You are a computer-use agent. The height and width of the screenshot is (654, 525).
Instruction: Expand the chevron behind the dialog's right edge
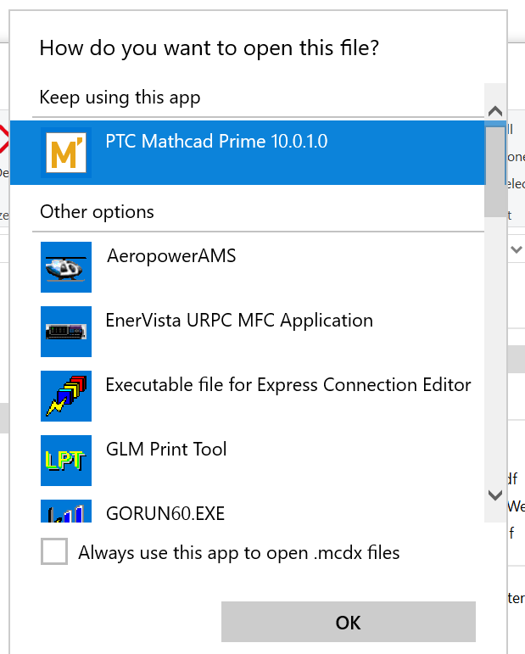coord(517,249)
